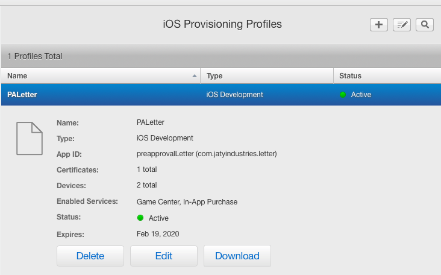Click the App ID preapprovalLetter value

tap(207, 154)
